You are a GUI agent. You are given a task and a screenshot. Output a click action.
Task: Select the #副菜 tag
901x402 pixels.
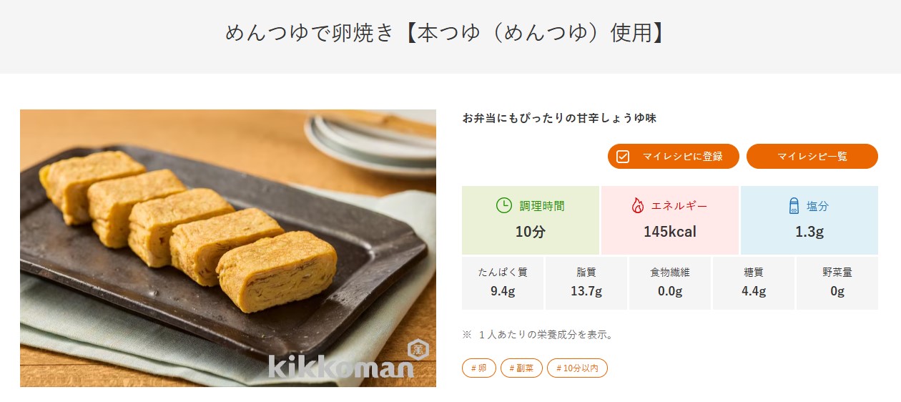tap(521, 368)
